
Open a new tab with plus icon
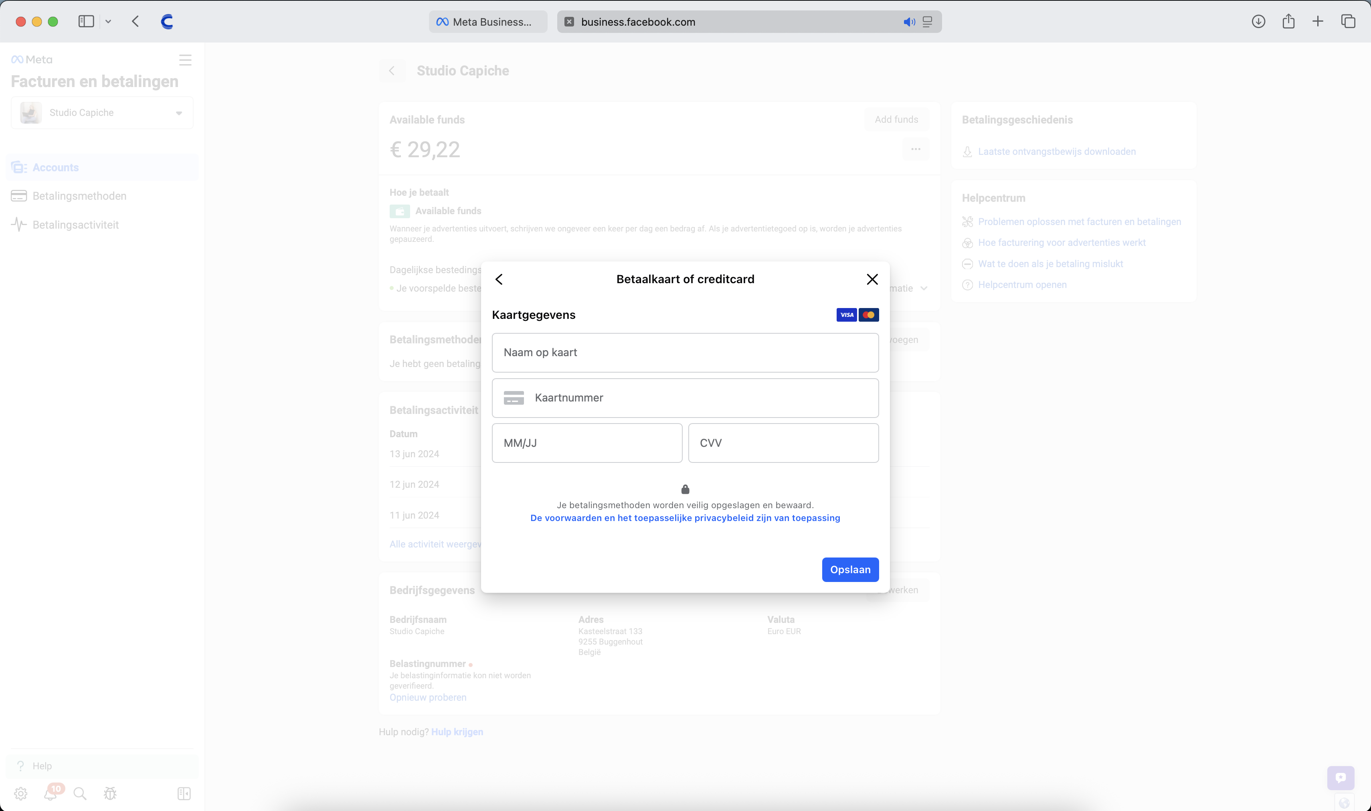(1318, 21)
